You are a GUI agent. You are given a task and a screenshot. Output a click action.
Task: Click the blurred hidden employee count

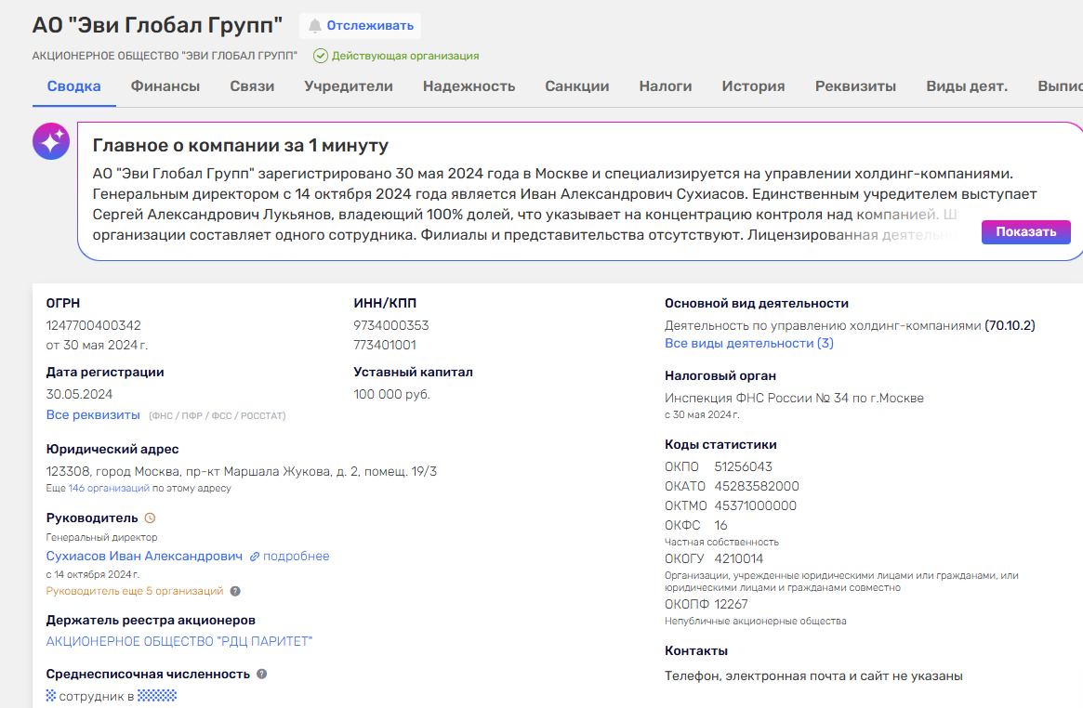click(157, 695)
